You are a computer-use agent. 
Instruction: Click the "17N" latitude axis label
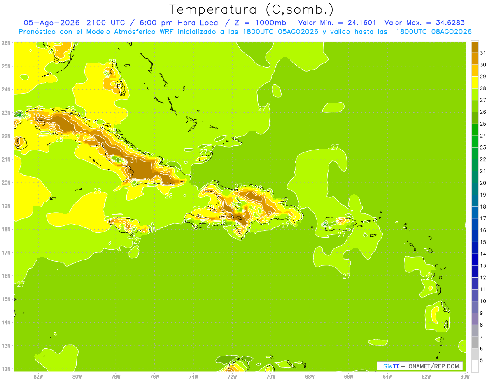coord(6,253)
